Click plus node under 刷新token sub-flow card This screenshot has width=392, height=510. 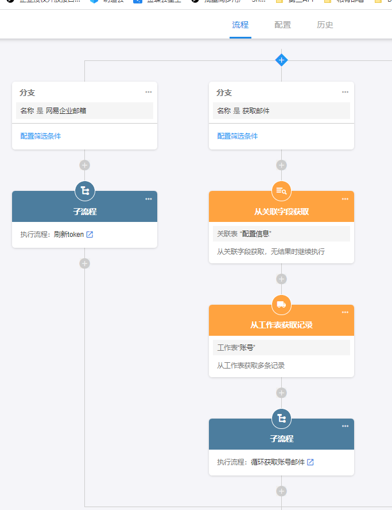[x=84, y=263]
